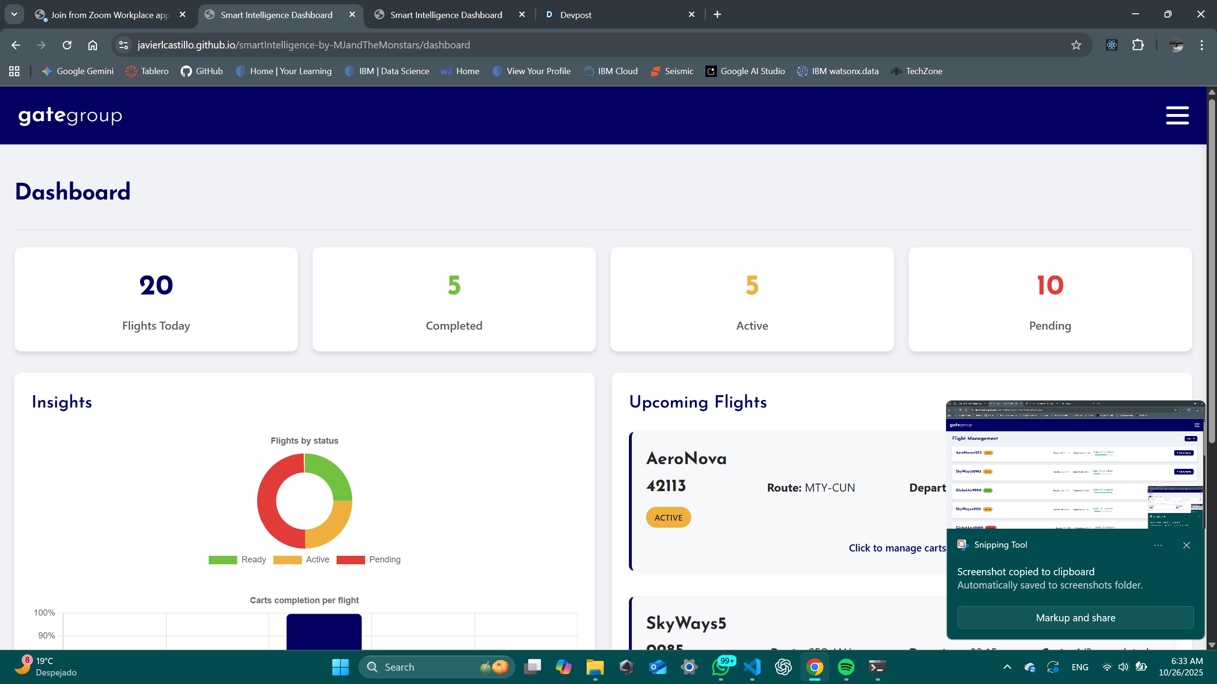Open Spotify from the taskbar
Image resolution: width=1217 pixels, height=684 pixels.
[x=846, y=667]
